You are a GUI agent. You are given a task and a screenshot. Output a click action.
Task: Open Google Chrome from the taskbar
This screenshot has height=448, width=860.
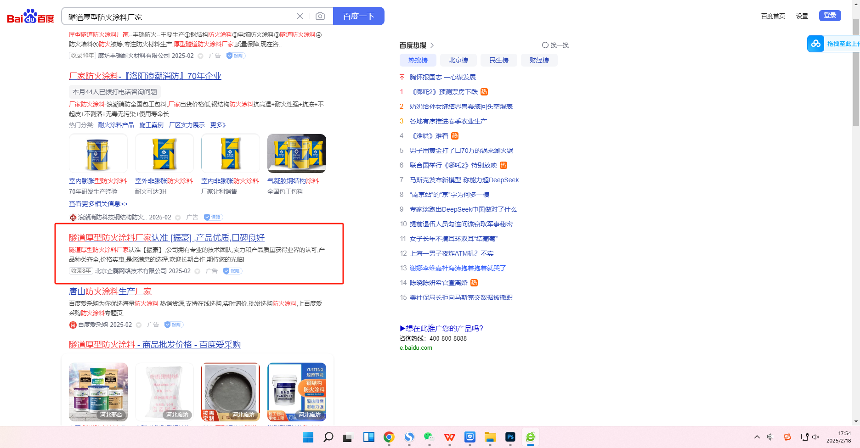coord(389,437)
